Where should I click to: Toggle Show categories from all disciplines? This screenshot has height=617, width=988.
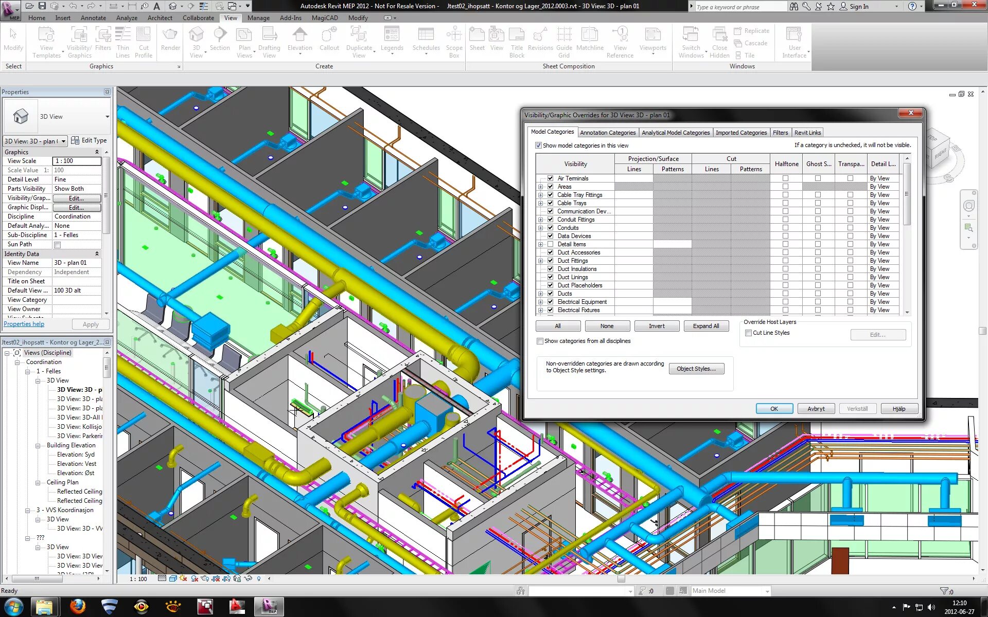(540, 341)
